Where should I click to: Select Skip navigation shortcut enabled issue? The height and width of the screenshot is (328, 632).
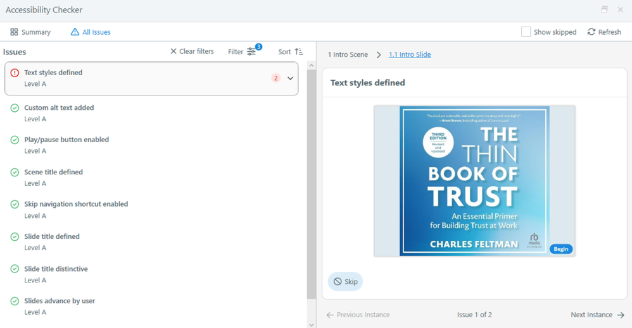coord(151,210)
